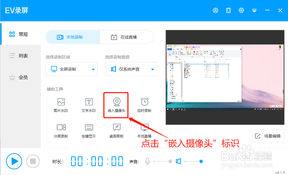Toggle the microphone icon mute
The width and height of the screenshot is (288, 175).
pos(148,161)
